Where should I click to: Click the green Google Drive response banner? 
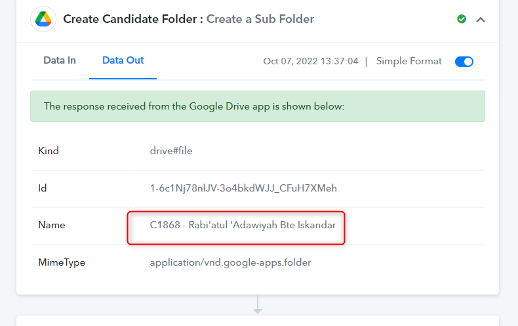pos(257,106)
